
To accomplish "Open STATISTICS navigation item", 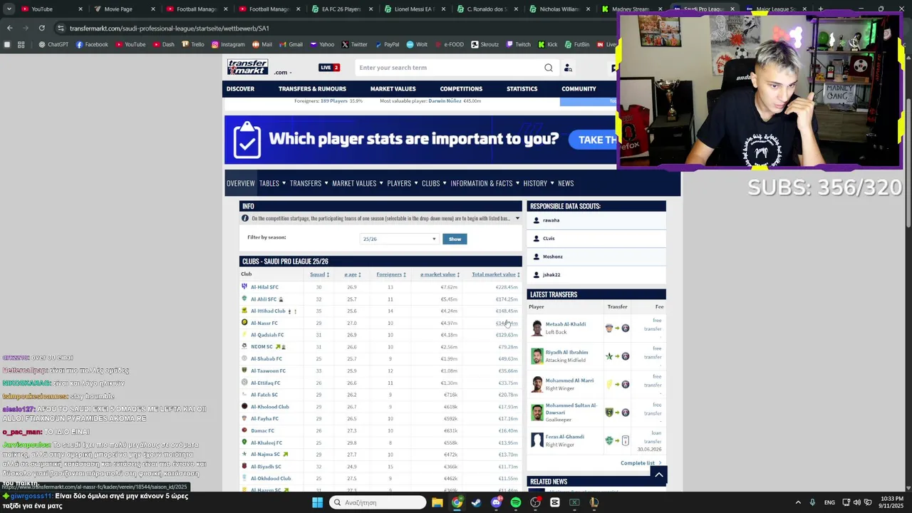I will (x=522, y=89).
